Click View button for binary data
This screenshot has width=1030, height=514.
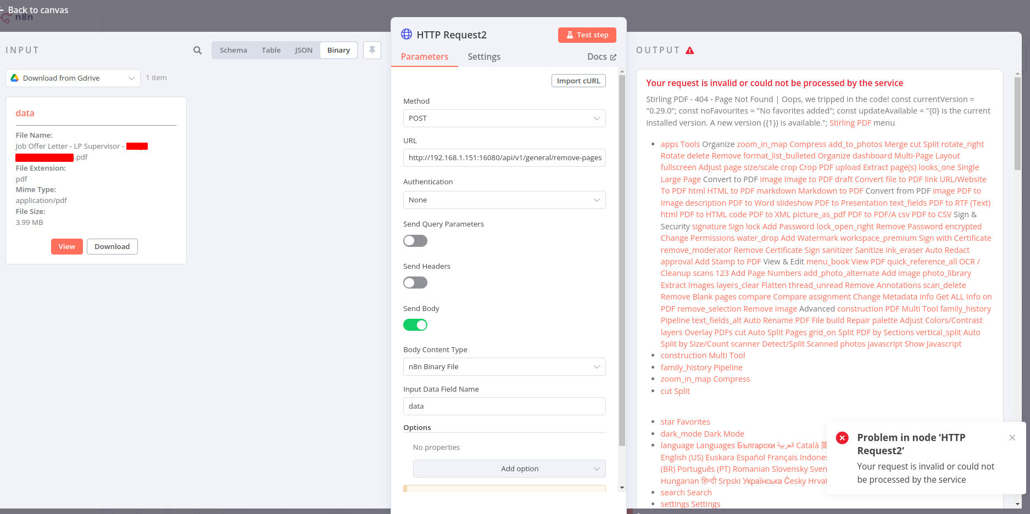(x=67, y=246)
